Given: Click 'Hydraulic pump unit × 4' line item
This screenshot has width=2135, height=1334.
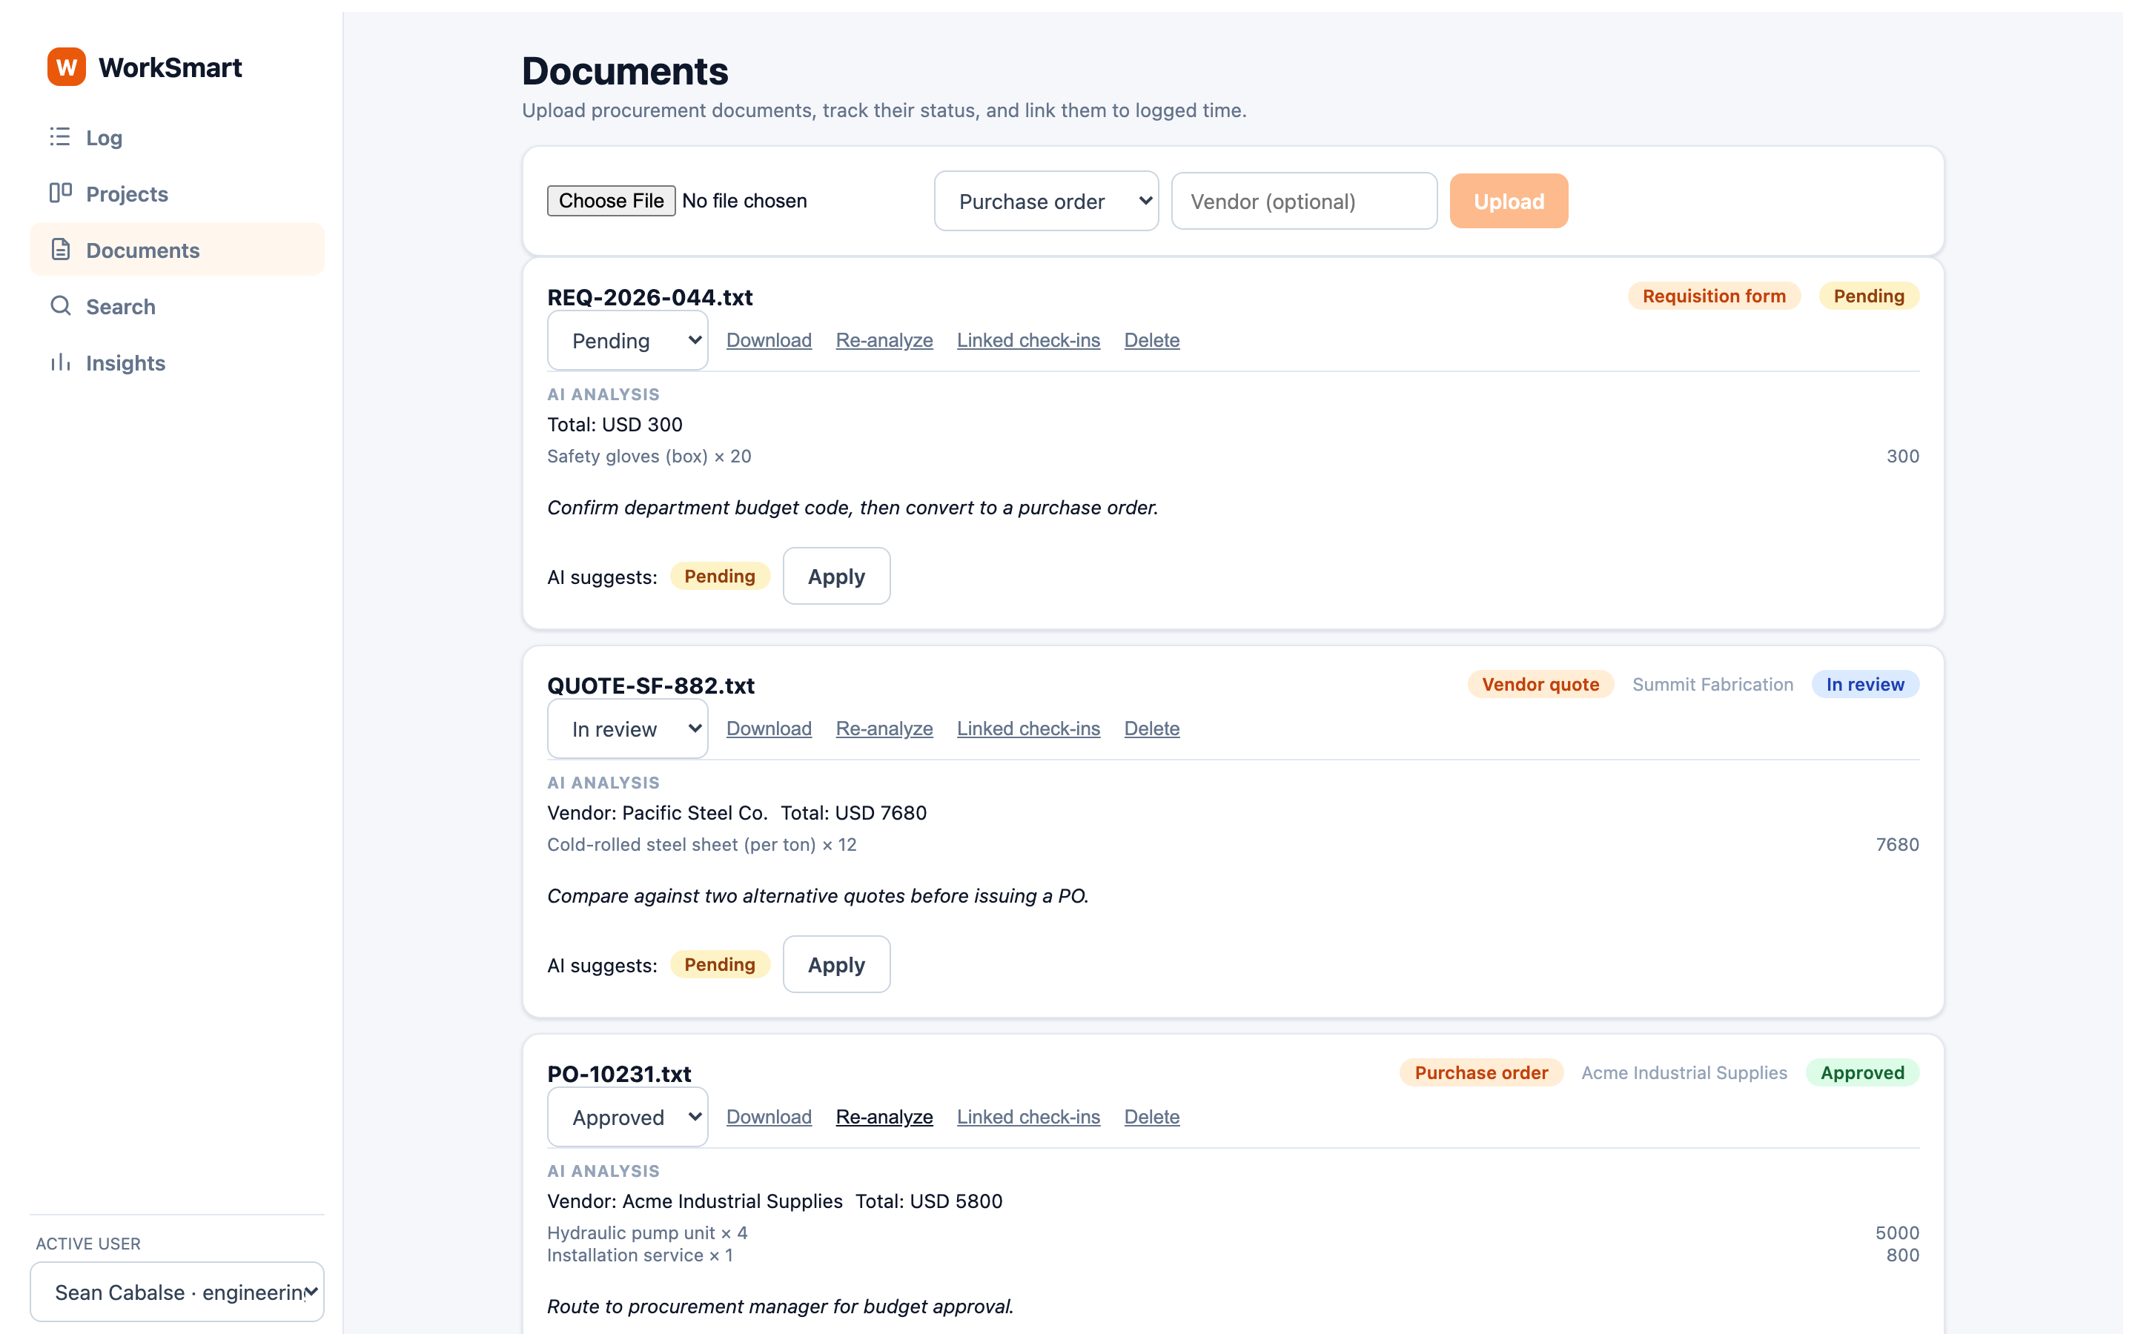Looking at the screenshot, I should 646,1232.
